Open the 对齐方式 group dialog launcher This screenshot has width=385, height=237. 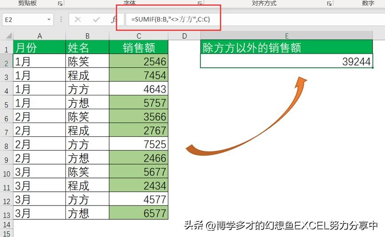329,4
